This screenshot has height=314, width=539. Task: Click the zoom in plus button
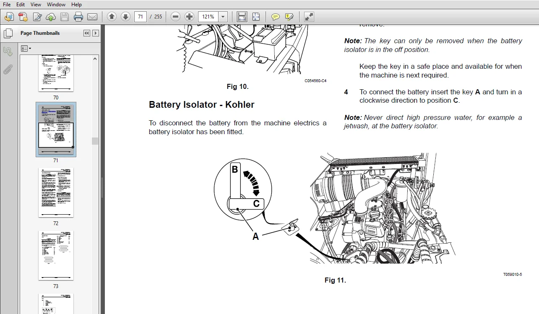pos(190,17)
